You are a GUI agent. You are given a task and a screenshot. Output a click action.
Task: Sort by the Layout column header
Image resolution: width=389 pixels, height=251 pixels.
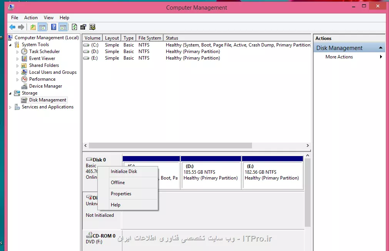click(x=112, y=38)
